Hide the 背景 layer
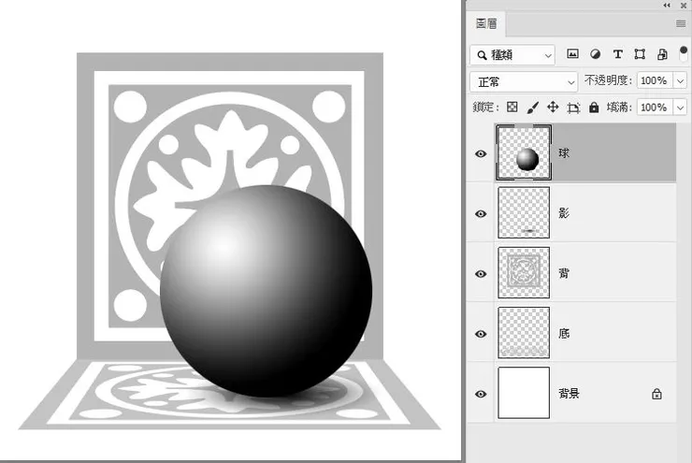Screen dimensions: 692x463 481,394
